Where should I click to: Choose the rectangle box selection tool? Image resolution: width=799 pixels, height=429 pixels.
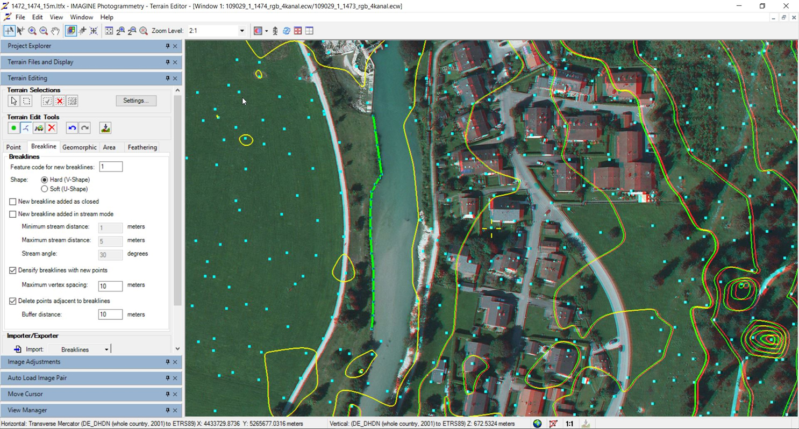(26, 101)
